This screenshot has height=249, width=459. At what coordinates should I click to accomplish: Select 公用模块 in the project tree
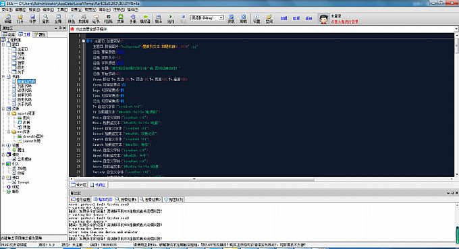pos(24,159)
